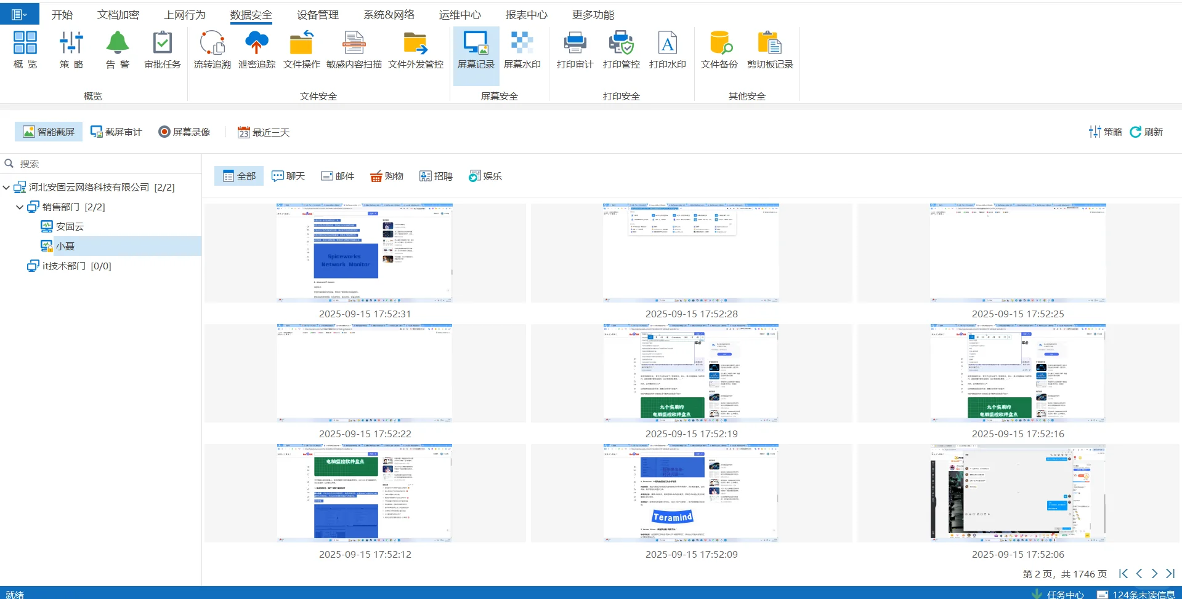
Task: Open 流转追溯 tracing tool
Action: [213, 50]
